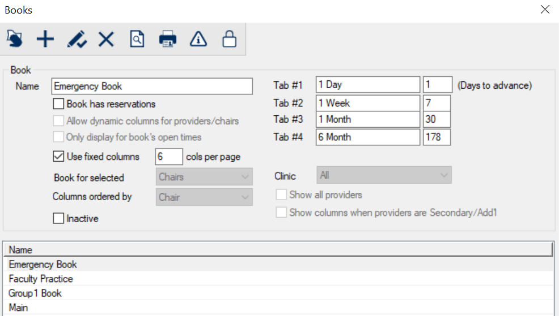Select the Main book row
This screenshot has height=316, width=559.
coord(19,308)
